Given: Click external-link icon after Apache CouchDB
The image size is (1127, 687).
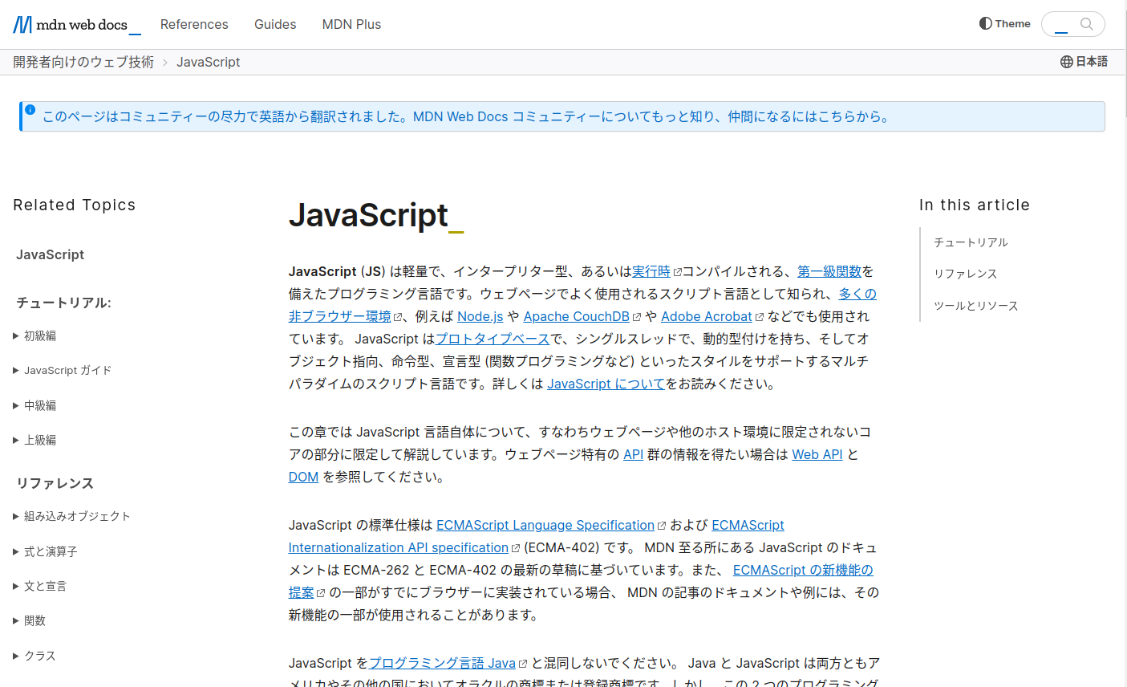Looking at the screenshot, I should 637,317.
